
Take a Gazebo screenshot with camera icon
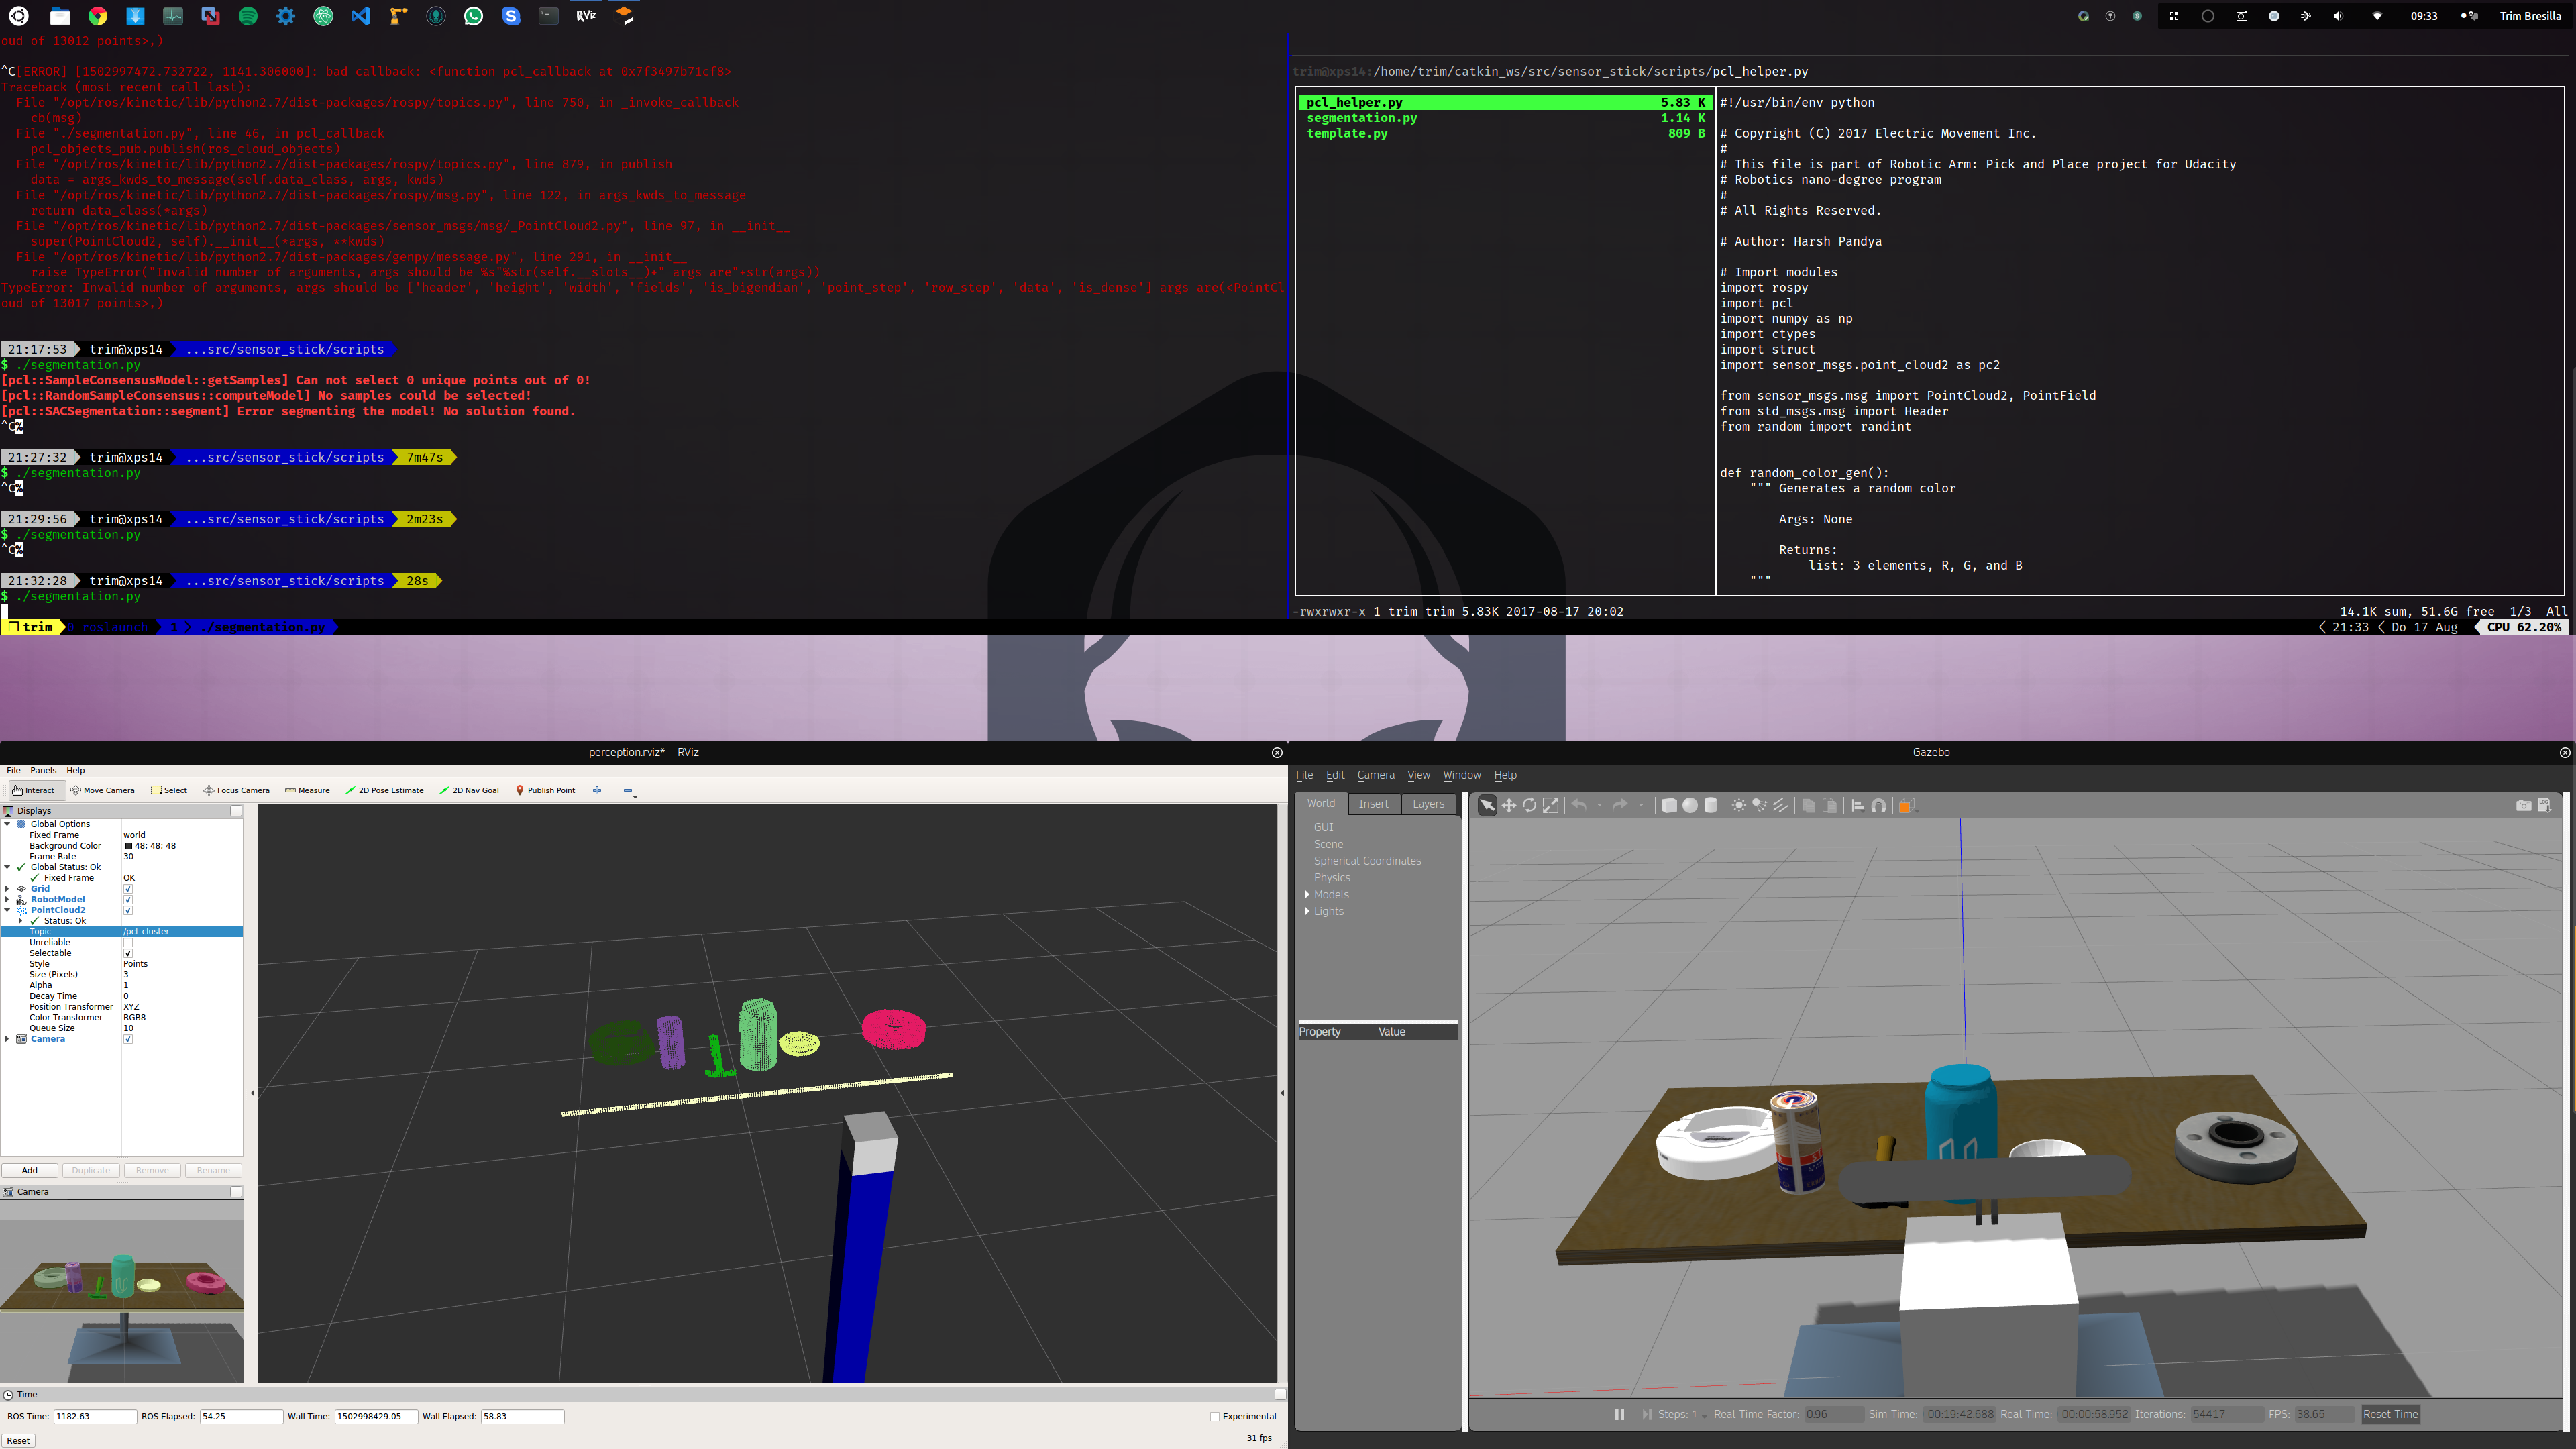click(x=2523, y=805)
